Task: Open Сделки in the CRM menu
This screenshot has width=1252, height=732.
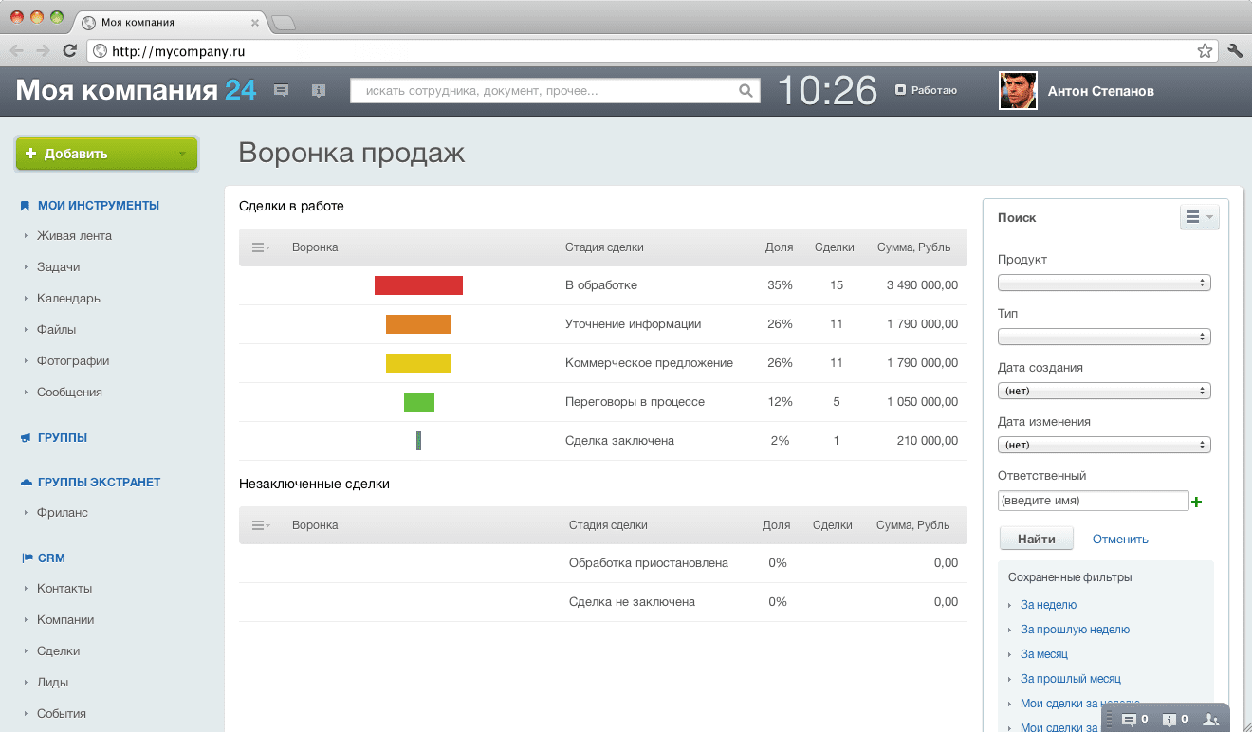Action: click(58, 650)
